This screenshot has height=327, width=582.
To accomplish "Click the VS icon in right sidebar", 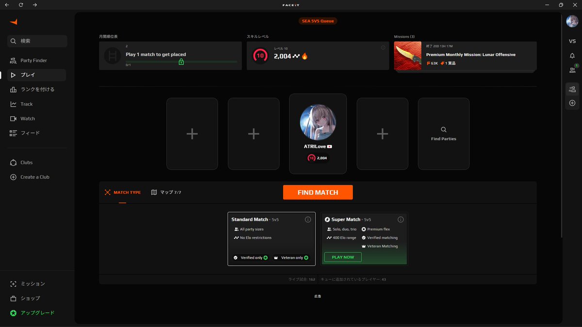I will [572, 41].
